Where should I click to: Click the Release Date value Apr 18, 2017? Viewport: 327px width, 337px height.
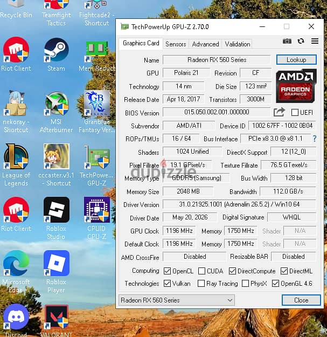[183, 99]
